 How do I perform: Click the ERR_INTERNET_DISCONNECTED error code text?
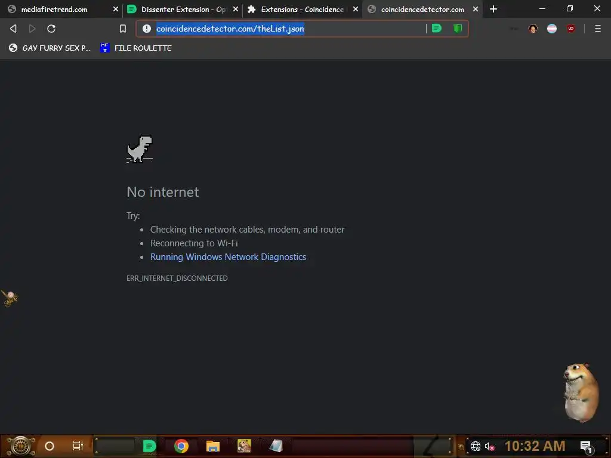(x=177, y=278)
